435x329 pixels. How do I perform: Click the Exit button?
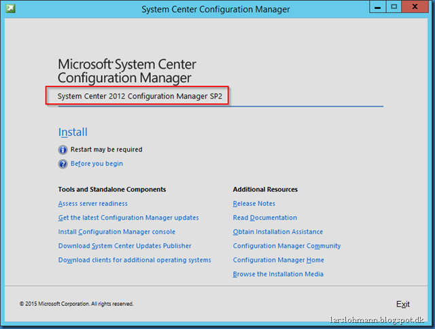tap(403, 305)
